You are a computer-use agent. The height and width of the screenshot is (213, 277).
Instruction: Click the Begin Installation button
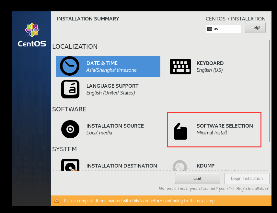pos(247,179)
